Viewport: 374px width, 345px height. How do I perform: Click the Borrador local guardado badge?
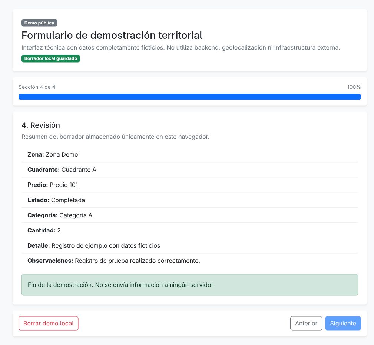(50, 58)
